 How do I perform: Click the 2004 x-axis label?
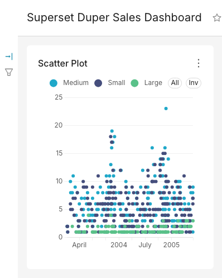[119, 244]
